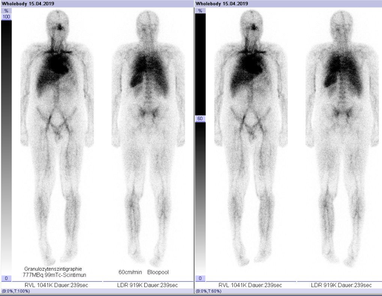Screen dimensions: 382x296
Task: Click the 0 lower marker on left colorbar
Action: point(6,278)
